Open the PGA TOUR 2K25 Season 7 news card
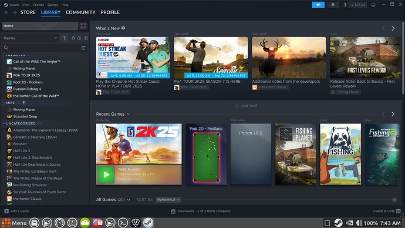This screenshot has height=228, width=405. (x=211, y=58)
